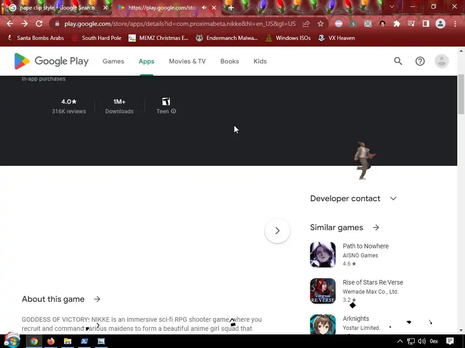Viewport: 465px width, 348px height.
Task: Expand the Developer contact section
Action: [393, 198]
